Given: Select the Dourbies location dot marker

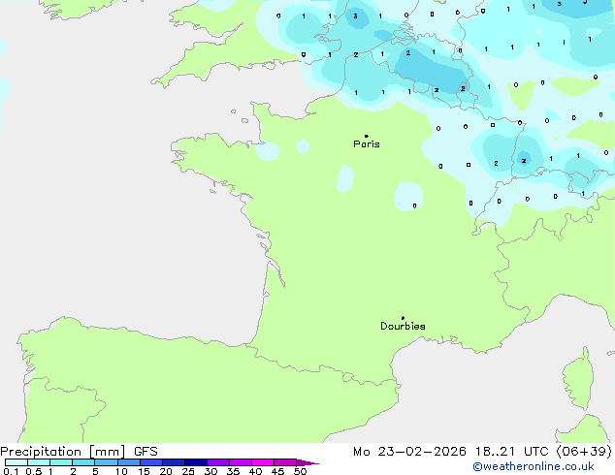Looking at the screenshot, I should (x=403, y=318).
